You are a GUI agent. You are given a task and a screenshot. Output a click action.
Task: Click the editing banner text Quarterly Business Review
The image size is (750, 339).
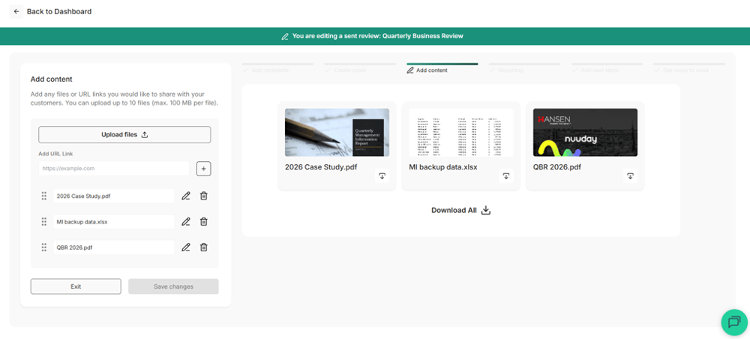(x=423, y=36)
